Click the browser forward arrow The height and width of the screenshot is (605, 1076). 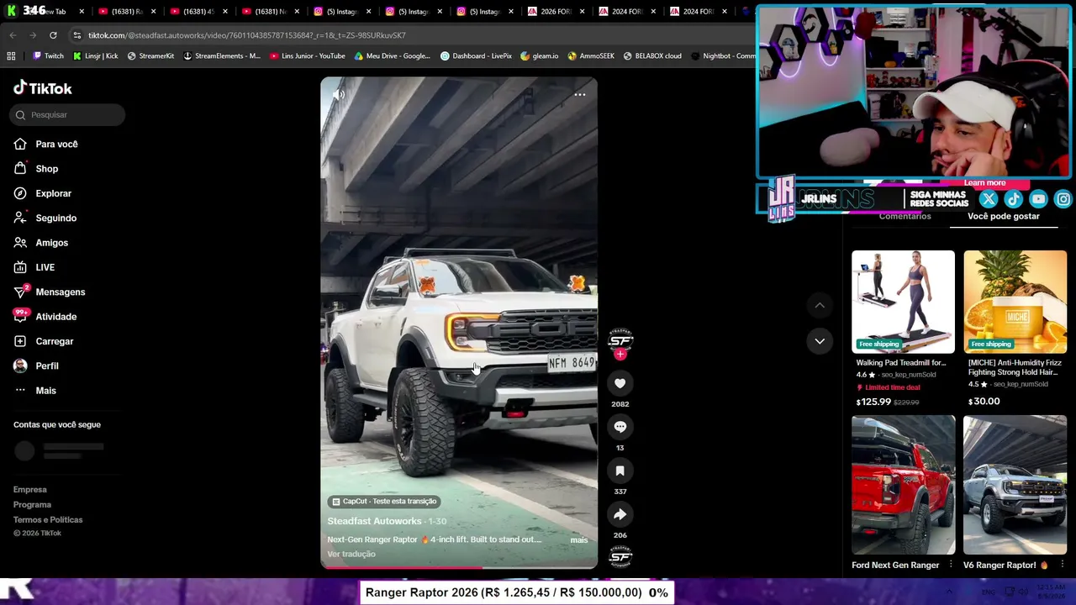tap(33, 35)
